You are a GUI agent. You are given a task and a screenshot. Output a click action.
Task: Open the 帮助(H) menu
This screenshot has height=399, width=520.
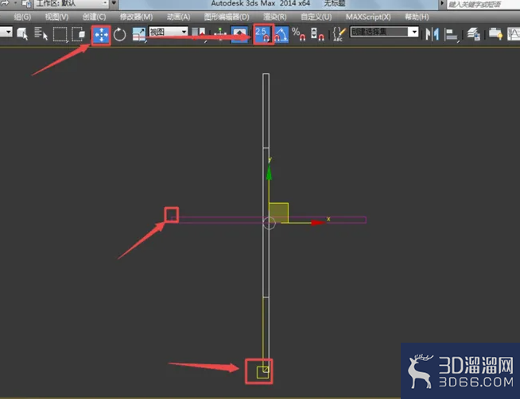(x=417, y=17)
